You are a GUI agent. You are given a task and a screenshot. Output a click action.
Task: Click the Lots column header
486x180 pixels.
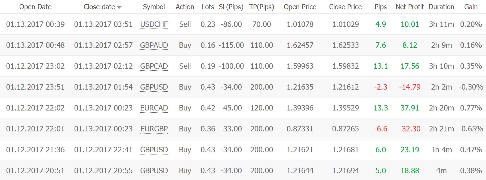coord(208,7)
